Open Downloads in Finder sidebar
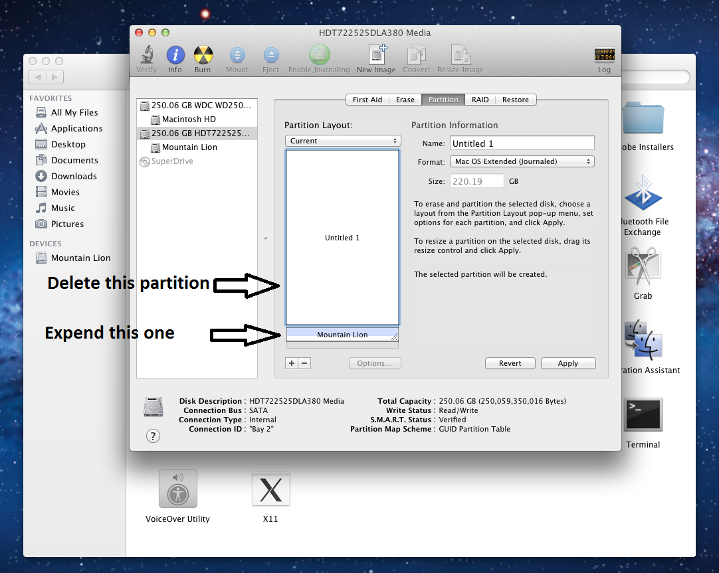This screenshot has height=573, width=719. click(x=74, y=177)
